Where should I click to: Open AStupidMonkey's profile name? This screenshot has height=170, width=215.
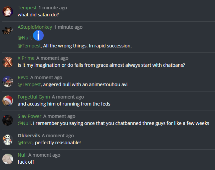tap(35, 27)
